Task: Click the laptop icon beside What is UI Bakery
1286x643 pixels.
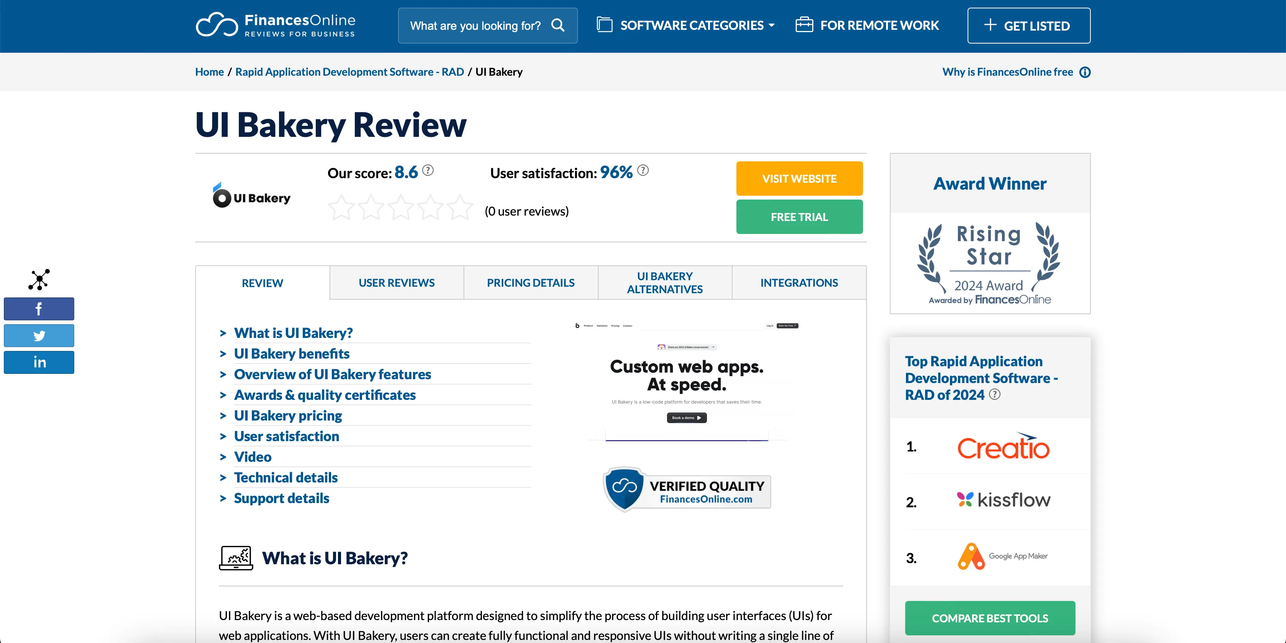Action: (x=236, y=558)
